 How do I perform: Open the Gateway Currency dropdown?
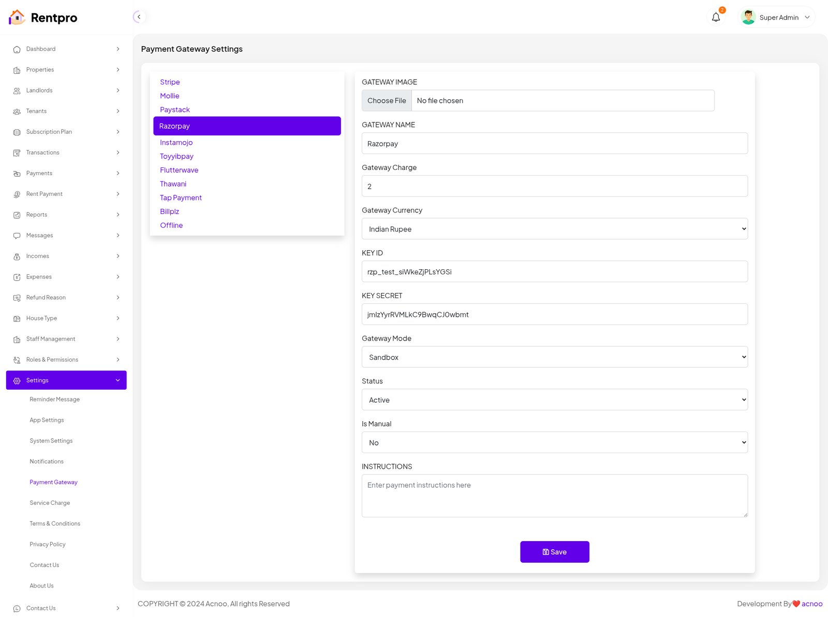click(x=554, y=229)
